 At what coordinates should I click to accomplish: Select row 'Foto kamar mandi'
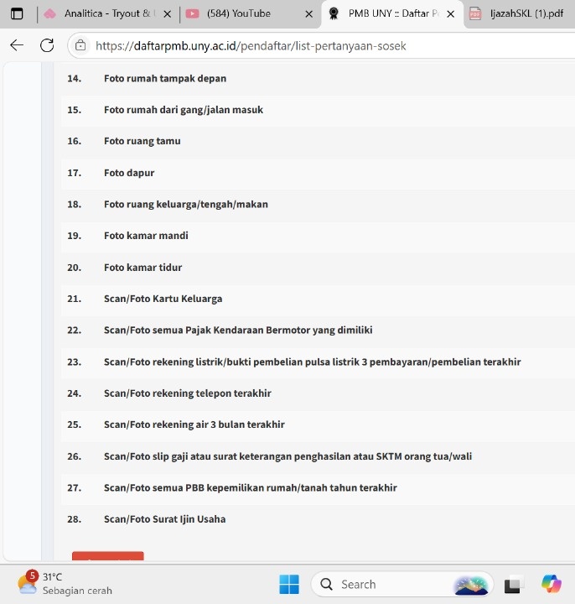[x=318, y=236]
